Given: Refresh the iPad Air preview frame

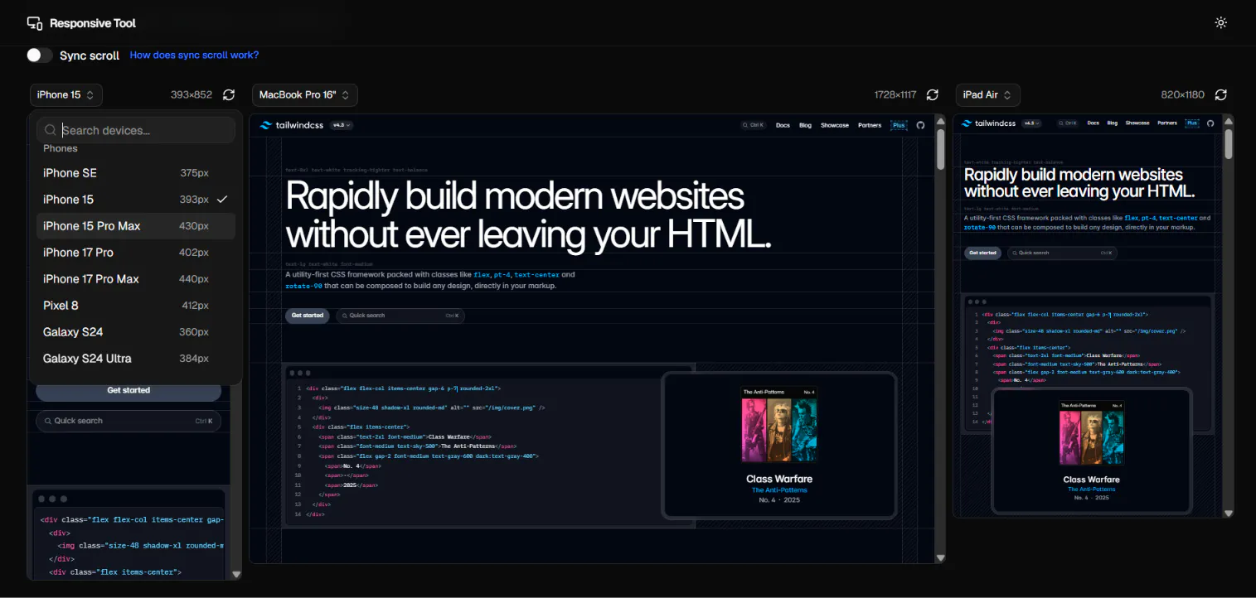Looking at the screenshot, I should tap(1221, 95).
